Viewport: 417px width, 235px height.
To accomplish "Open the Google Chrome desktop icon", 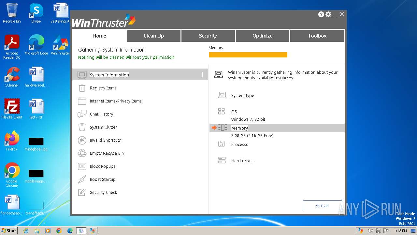I will point(12,175).
